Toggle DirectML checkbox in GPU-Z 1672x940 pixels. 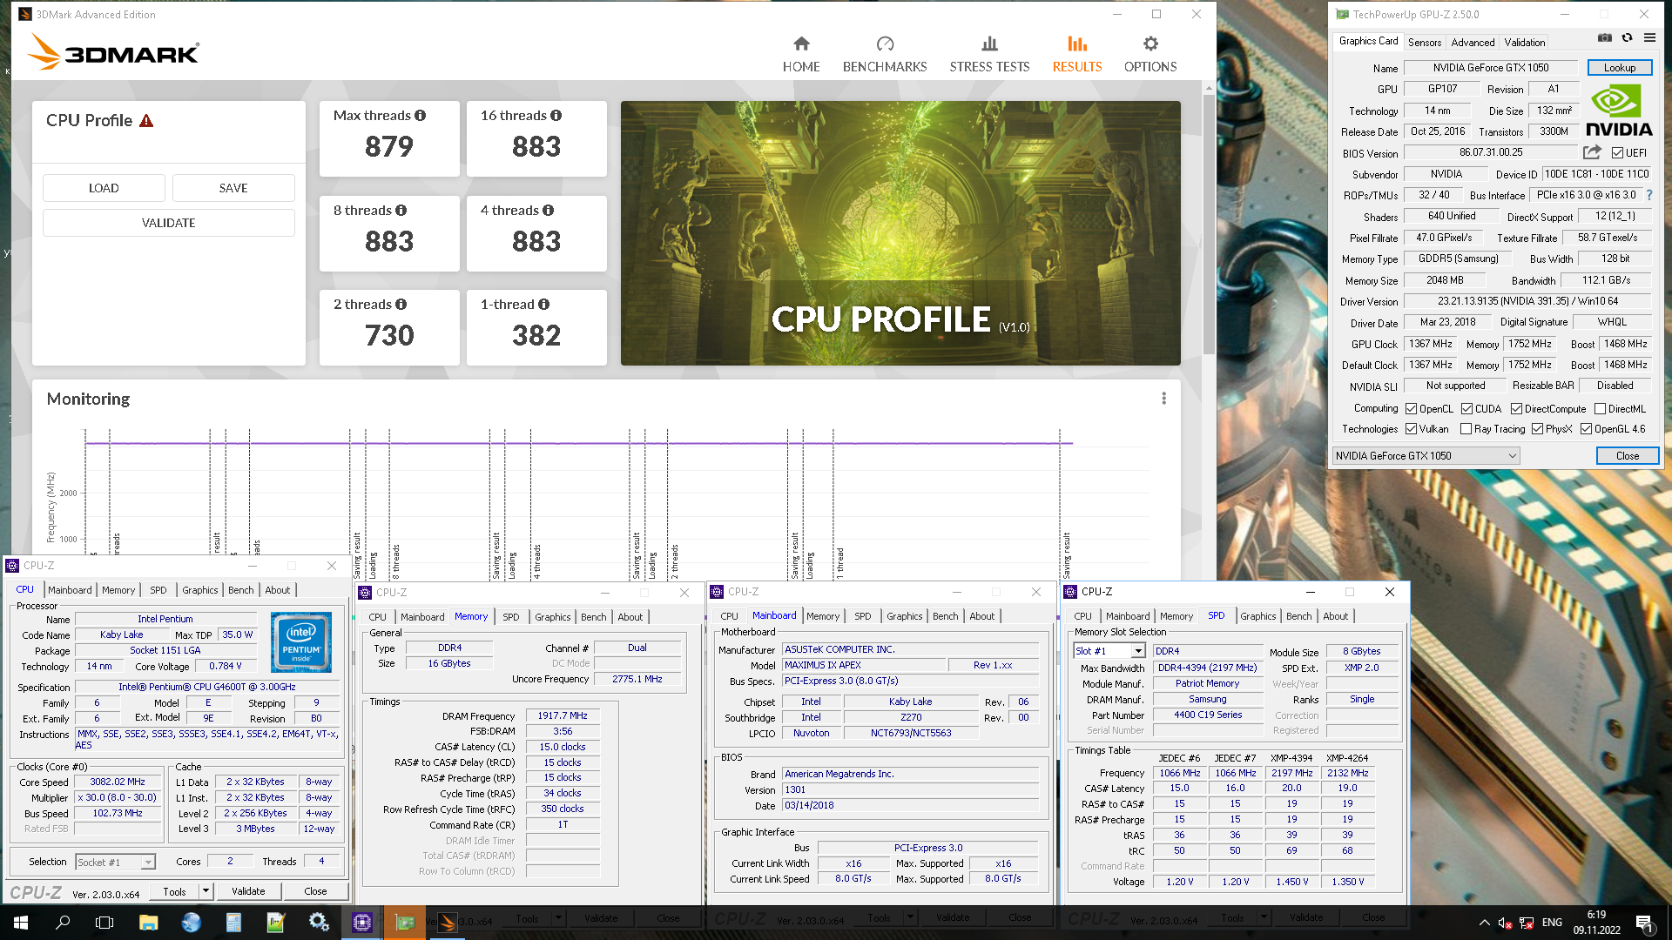tap(1601, 409)
